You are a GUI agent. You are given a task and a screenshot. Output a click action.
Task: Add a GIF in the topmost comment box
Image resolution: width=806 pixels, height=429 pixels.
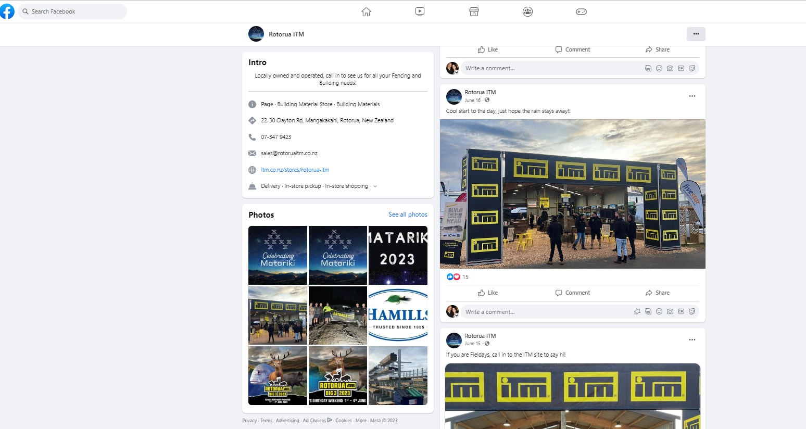coord(681,68)
